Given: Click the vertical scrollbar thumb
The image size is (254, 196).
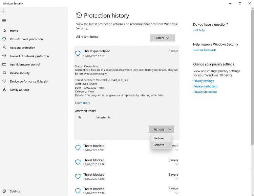Looking at the screenshot, I should (253, 77).
